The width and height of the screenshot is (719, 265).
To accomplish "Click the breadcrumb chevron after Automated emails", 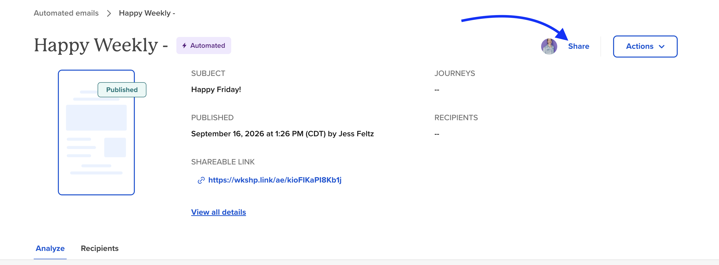I will click(109, 13).
